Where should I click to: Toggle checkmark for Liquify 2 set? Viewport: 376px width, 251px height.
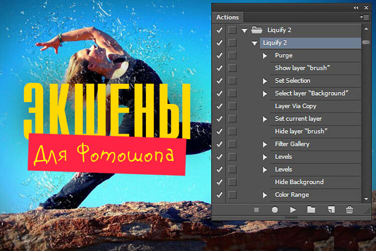(219, 30)
